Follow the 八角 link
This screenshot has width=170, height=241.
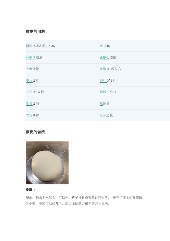click(29, 92)
